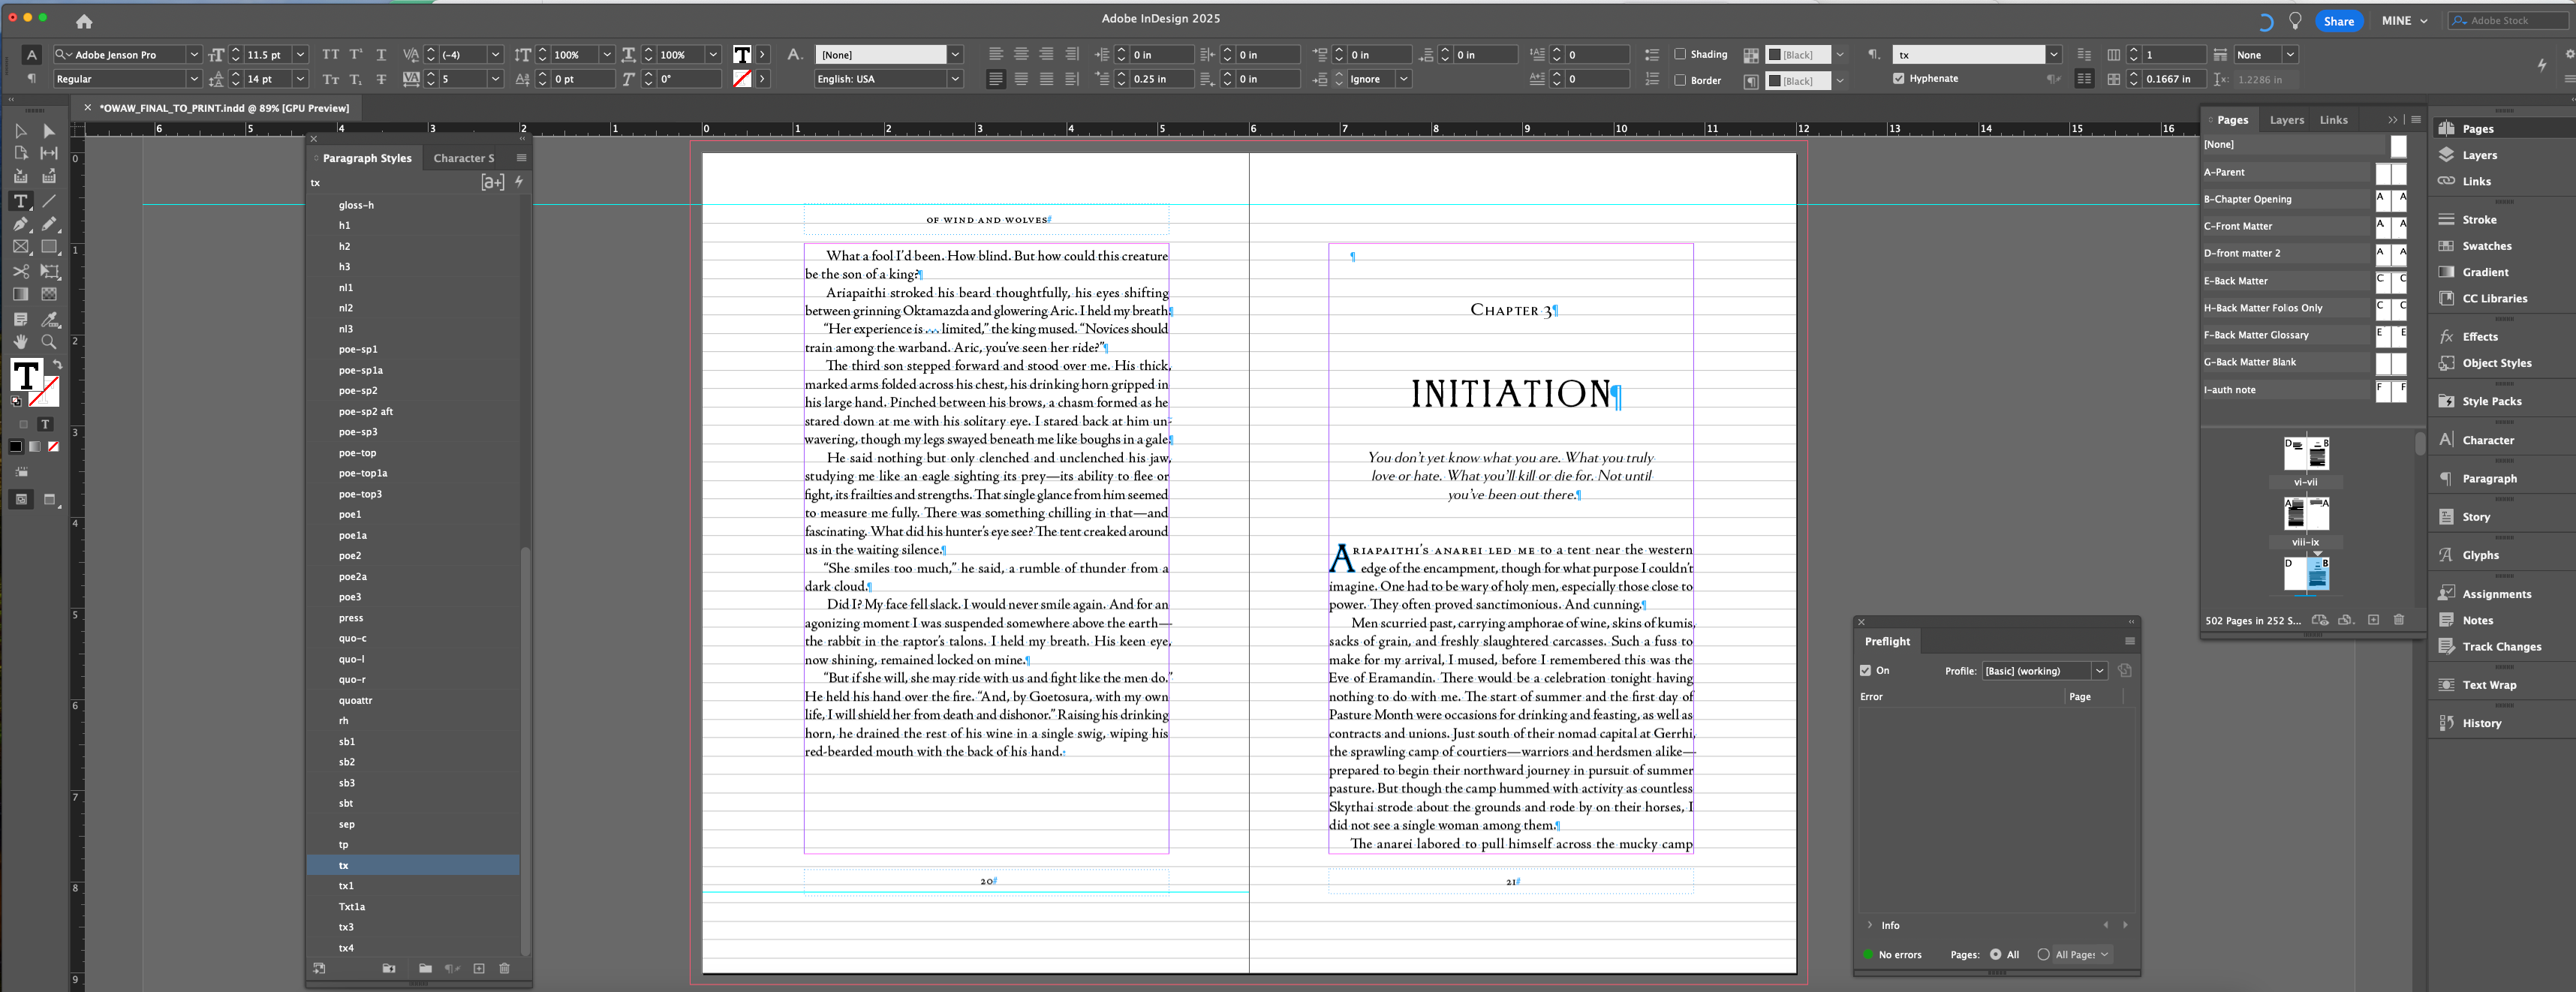This screenshot has width=2576, height=992.
Task: Switch to the Layers panel tab
Action: tap(2286, 120)
